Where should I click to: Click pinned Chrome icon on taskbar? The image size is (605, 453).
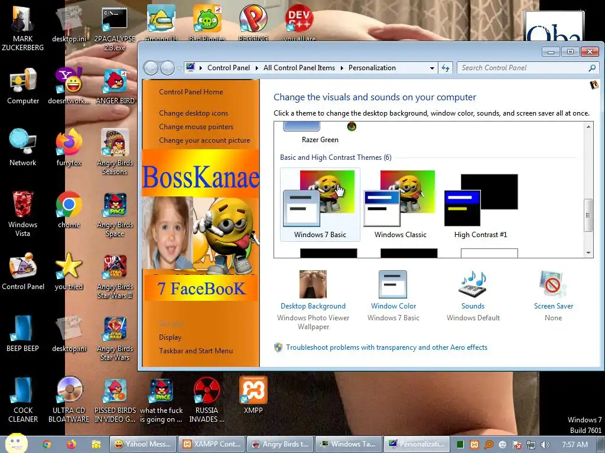pyautogui.click(x=46, y=444)
